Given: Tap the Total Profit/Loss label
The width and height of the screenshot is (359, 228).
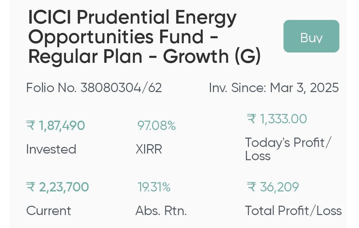Looking at the screenshot, I should click(x=293, y=211).
